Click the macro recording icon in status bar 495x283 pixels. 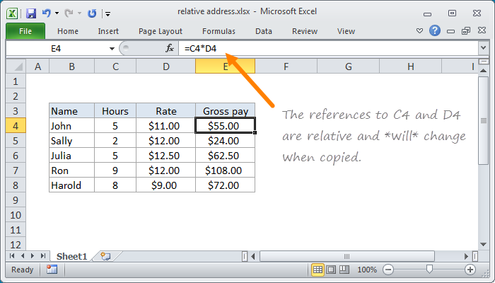click(x=52, y=270)
